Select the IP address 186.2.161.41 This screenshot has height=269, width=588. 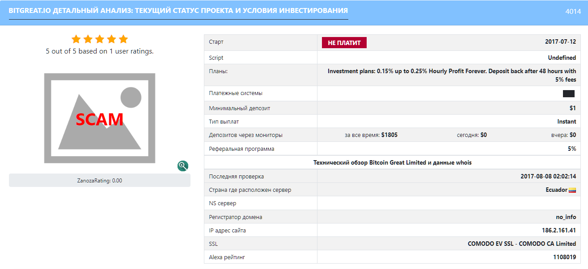(556, 231)
